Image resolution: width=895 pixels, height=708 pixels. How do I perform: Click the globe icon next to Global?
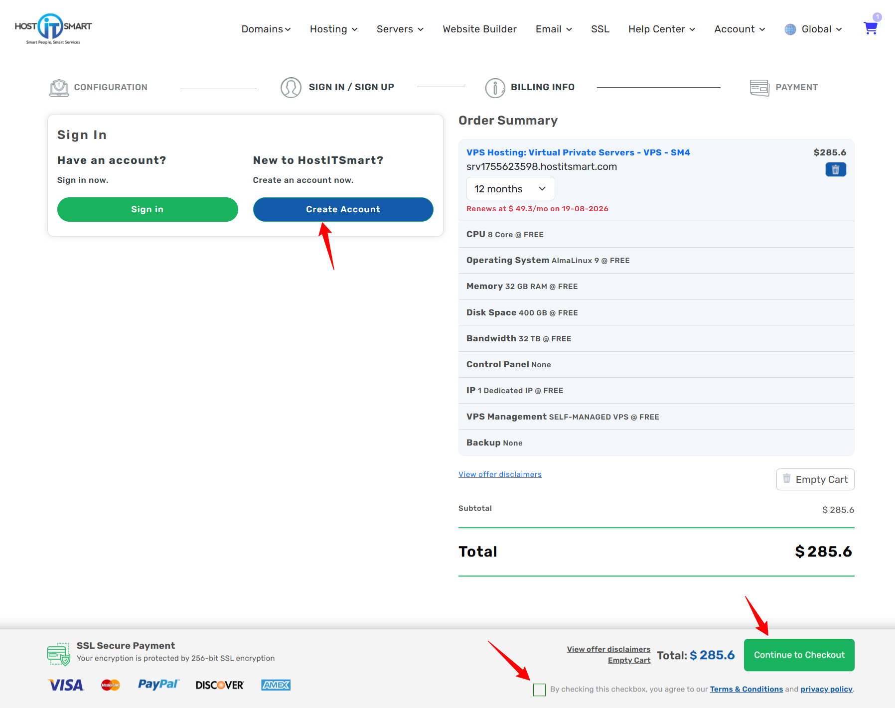point(790,29)
